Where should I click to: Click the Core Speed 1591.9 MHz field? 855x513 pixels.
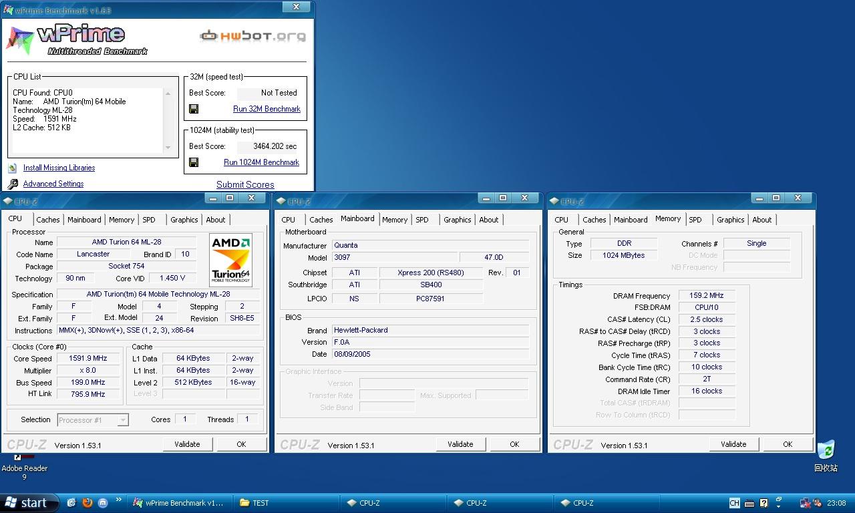tap(88, 359)
